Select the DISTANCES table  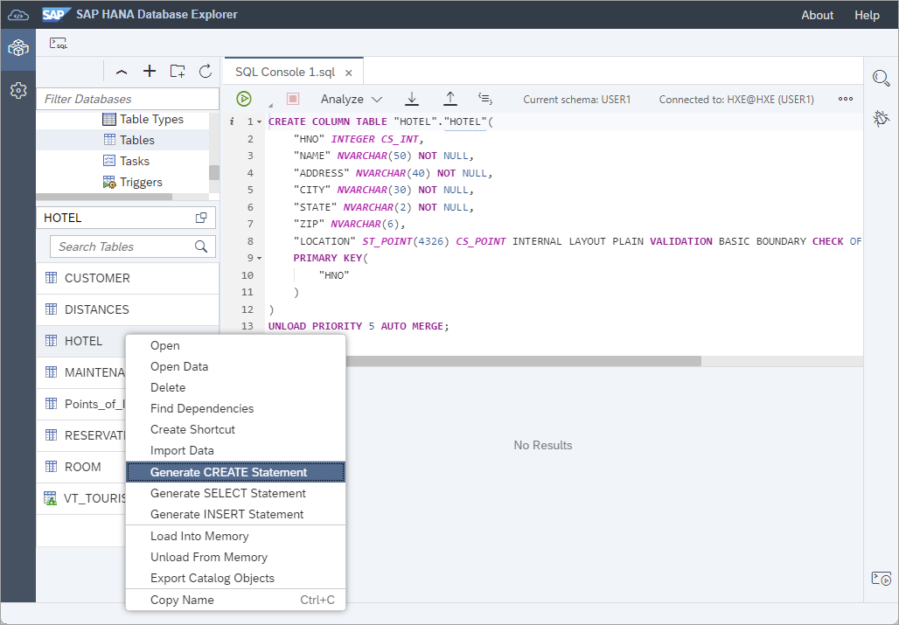[128, 310]
